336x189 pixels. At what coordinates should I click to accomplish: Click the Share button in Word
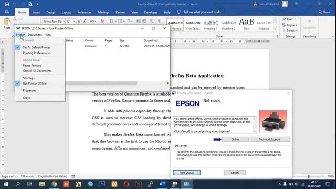tap(324, 12)
